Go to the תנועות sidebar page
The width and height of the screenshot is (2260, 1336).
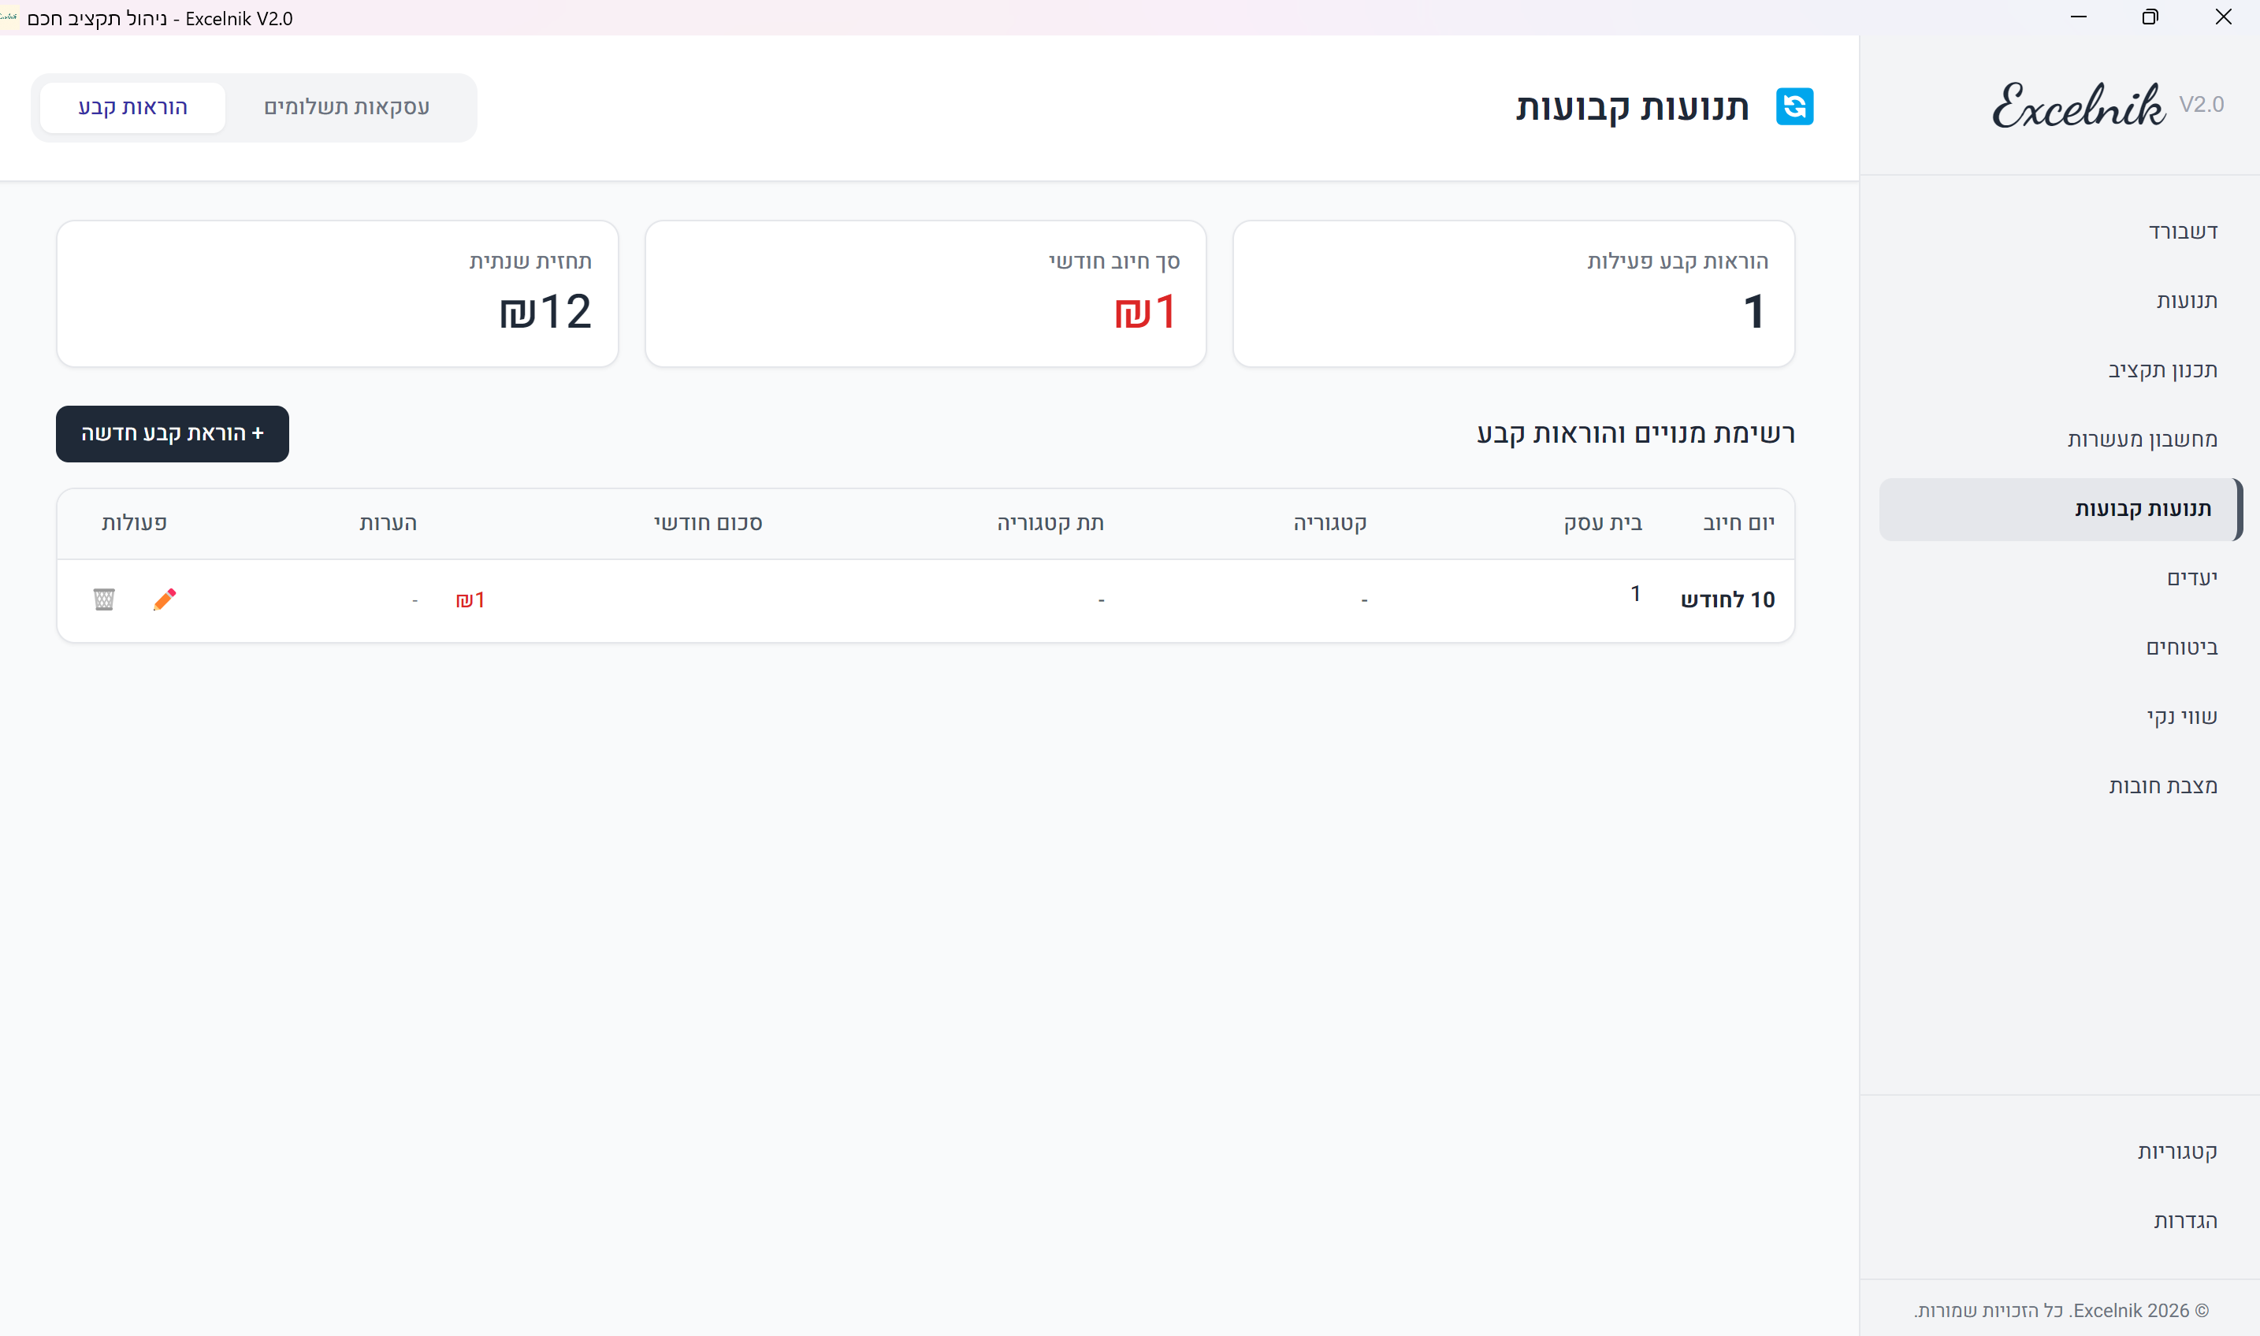click(2186, 302)
